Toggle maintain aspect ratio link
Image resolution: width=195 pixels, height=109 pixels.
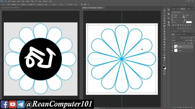(34, 5)
